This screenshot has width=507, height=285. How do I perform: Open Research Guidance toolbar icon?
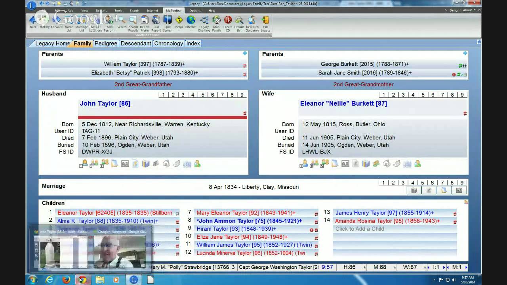pos(252,24)
